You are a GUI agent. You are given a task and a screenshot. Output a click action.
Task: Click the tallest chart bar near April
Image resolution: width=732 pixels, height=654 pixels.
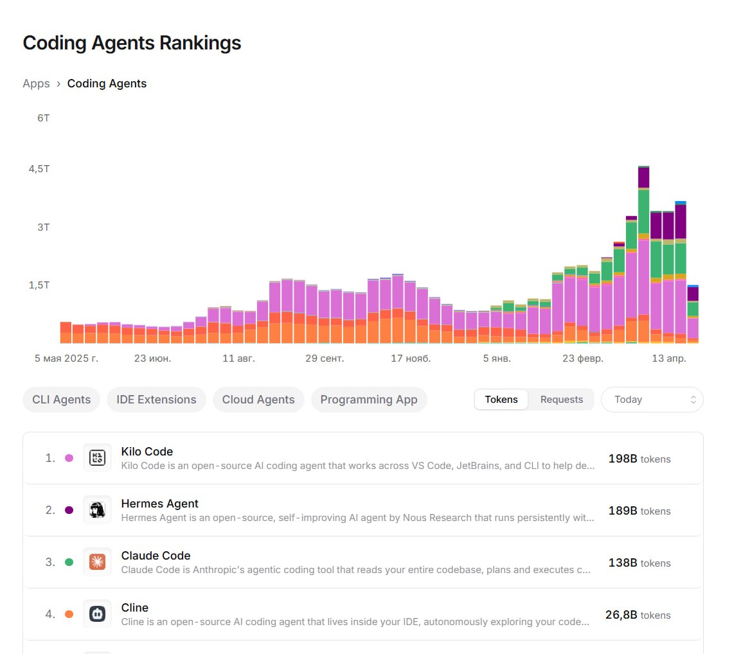(x=643, y=254)
